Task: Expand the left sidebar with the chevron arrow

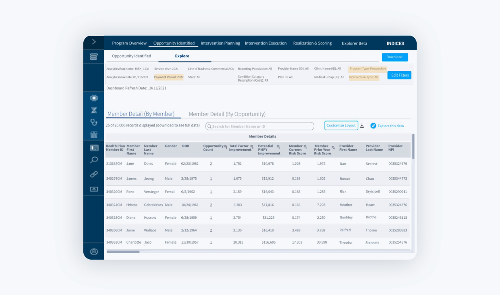Action: 94,42
